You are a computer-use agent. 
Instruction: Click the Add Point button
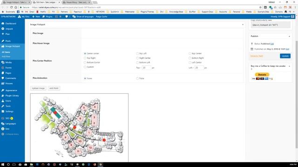(54, 88)
